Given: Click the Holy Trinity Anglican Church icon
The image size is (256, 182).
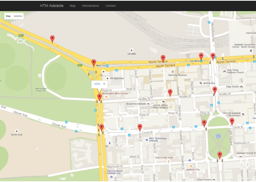Looking at the screenshot, I should [225, 71].
